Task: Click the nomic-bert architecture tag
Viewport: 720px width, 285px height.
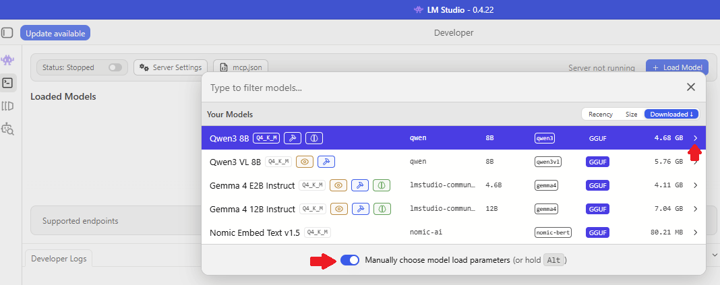Action: tap(553, 232)
